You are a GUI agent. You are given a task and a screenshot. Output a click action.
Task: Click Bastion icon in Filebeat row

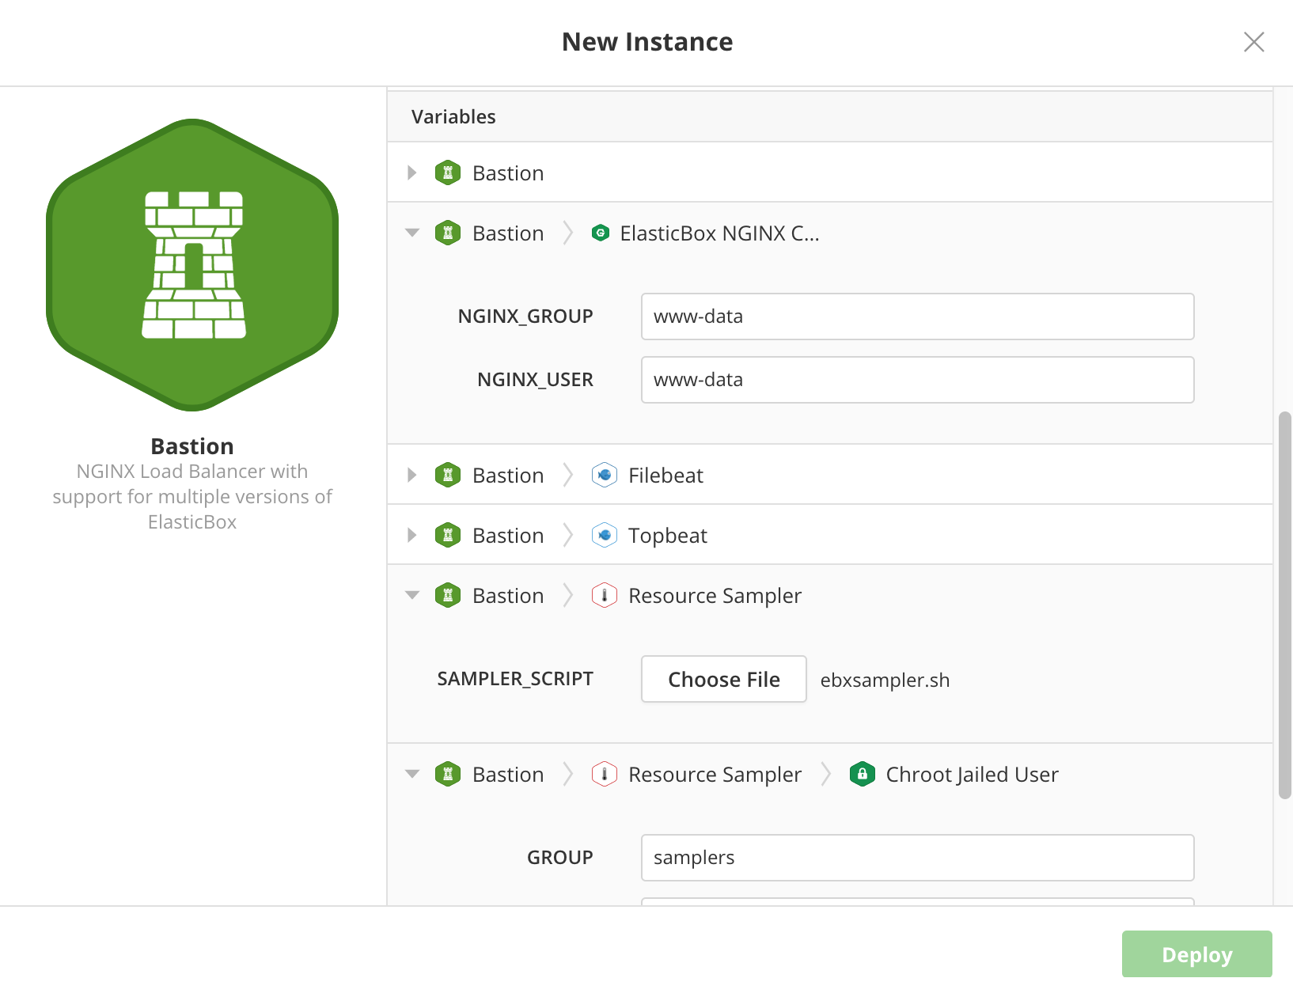coord(448,475)
